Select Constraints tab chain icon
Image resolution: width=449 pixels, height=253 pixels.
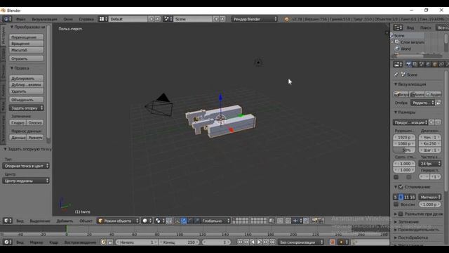pyautogui.click(x=441, y=65)
